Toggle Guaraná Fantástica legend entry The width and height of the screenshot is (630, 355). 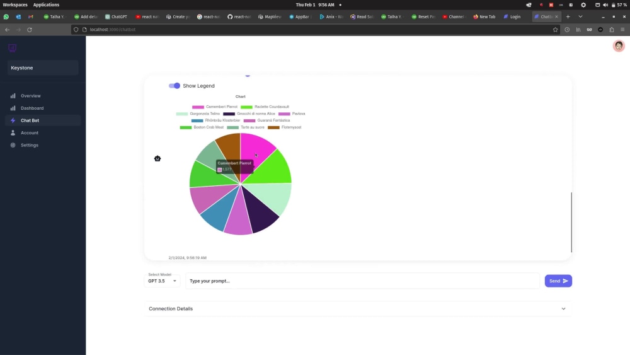click(x=266, y=120)
